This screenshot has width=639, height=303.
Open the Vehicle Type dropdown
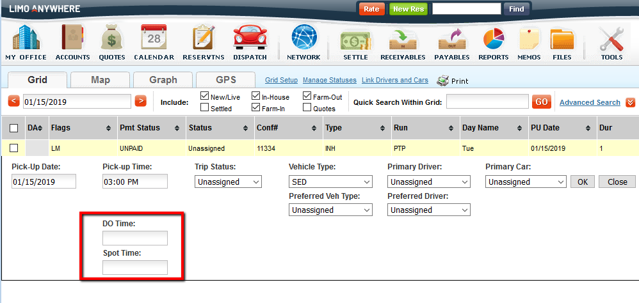[330, 182]
